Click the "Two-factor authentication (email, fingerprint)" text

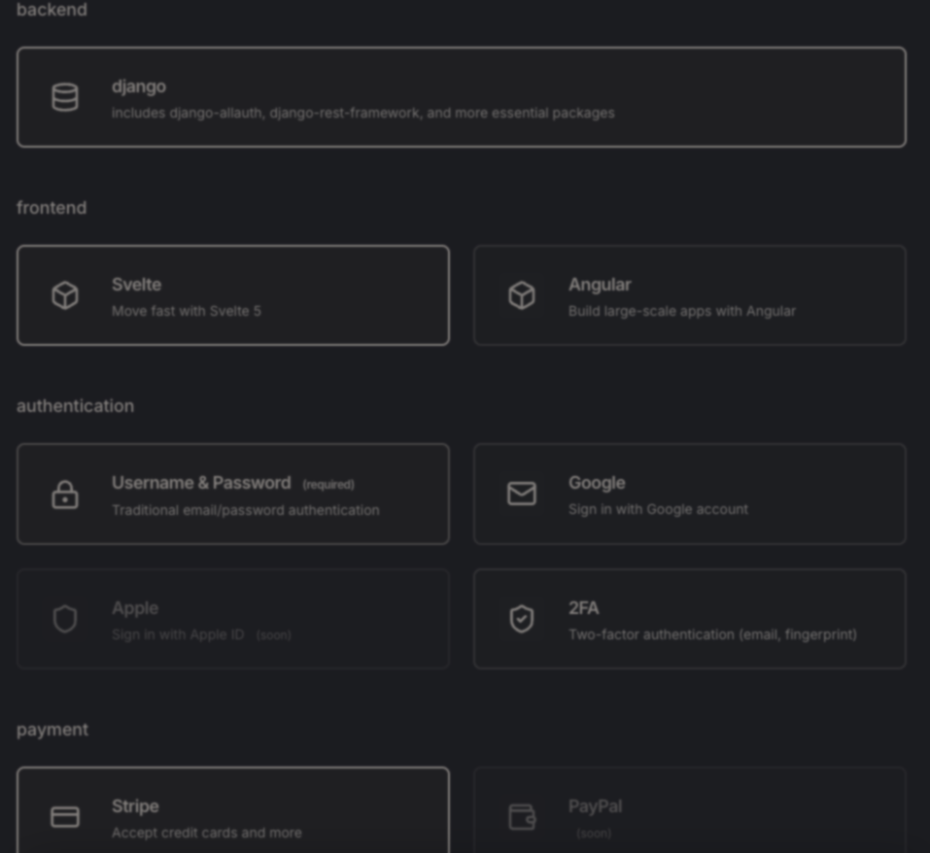(713, 634)
